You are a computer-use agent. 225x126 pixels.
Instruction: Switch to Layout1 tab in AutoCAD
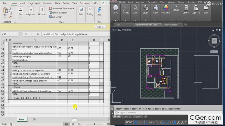[127, 116]
